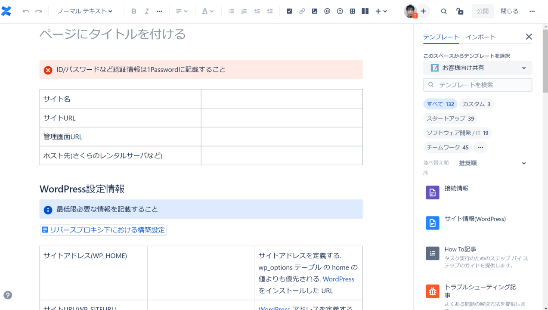Screen dimensions: 548x310
Task: Open the help question mark button
Action: click(8, 295)
